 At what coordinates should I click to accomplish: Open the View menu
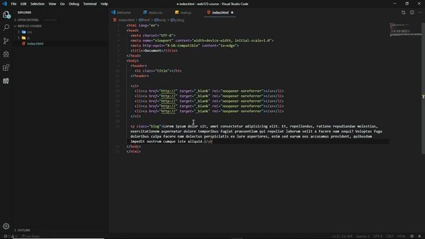coord(52,4)
